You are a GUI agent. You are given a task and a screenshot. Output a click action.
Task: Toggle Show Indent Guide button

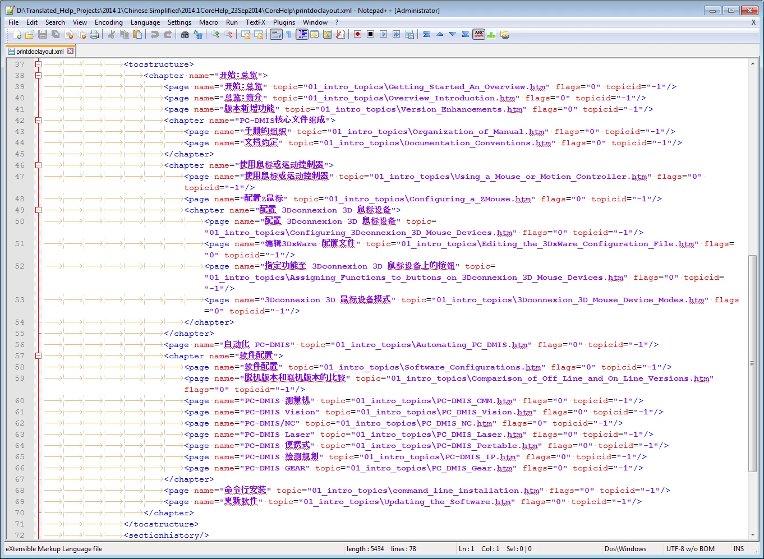[302, 35]
